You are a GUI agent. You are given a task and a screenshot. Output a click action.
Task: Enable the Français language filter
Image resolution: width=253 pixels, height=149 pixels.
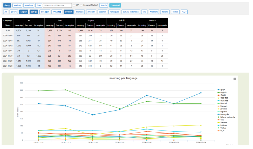coord(80,12)
